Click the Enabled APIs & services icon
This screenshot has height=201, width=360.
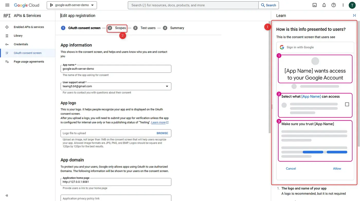coord(7,27)
